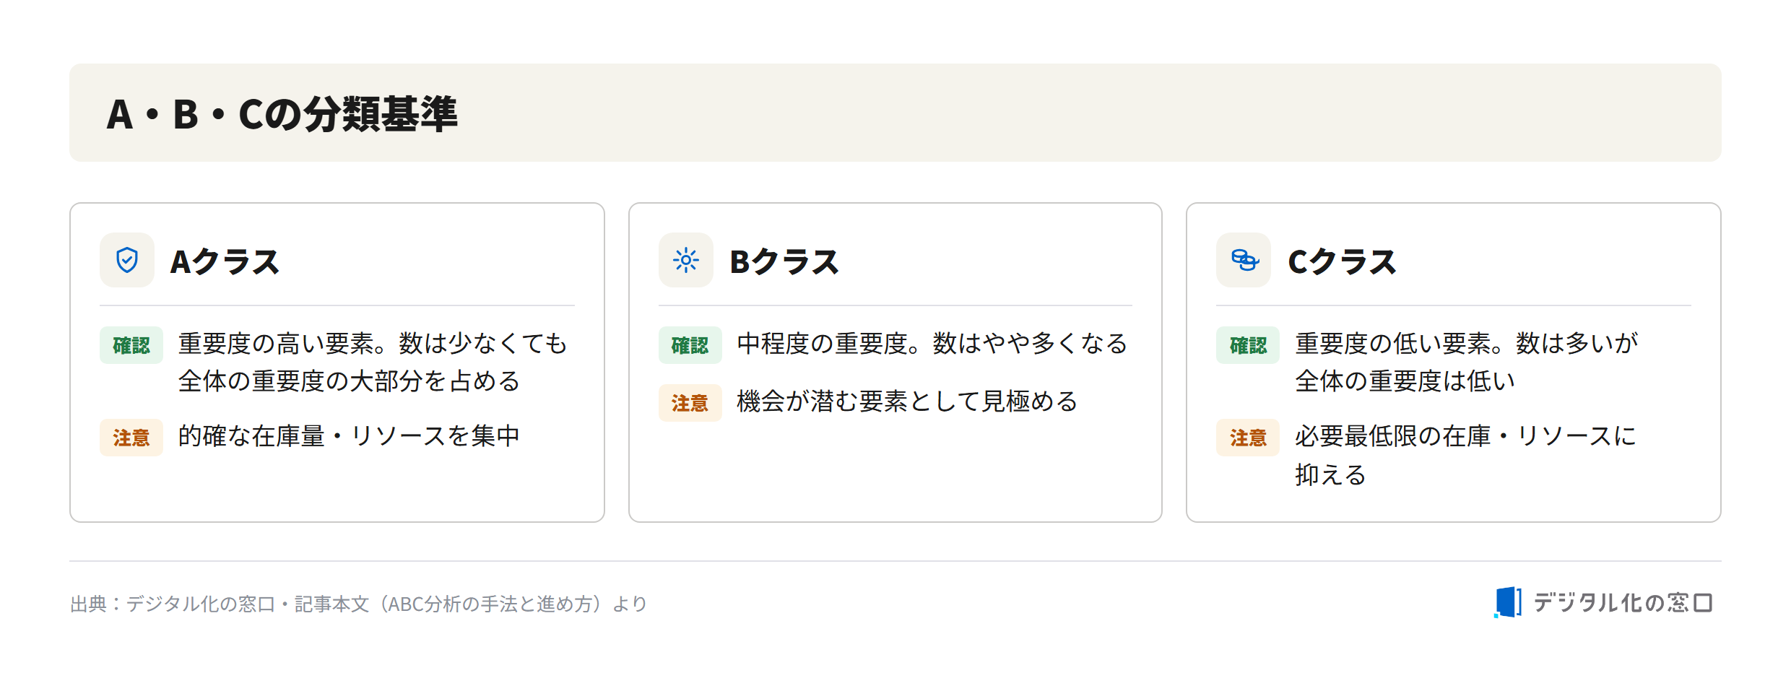Viewport: 1791px width, 686px height.
Task: Select the Bクラス card heading
Action: (x=784, y=261)
